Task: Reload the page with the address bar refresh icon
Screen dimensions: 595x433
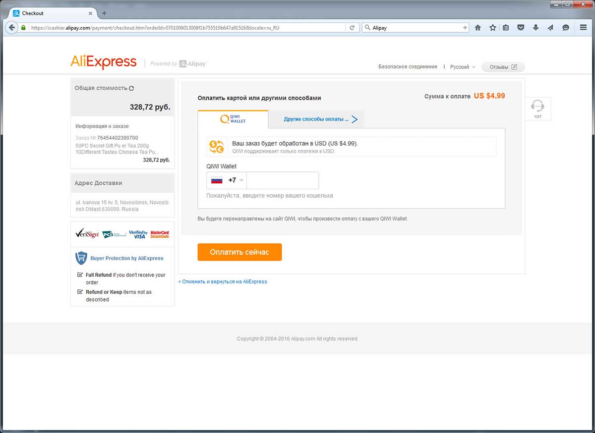Action: [x=352, y=28]
